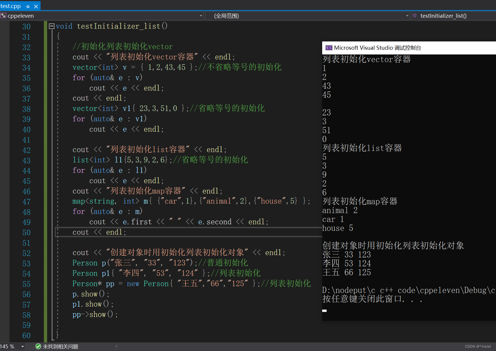Click console output '王五 66 125'
This screenshot has width=496, height=351.
click(x=346, y=272)
